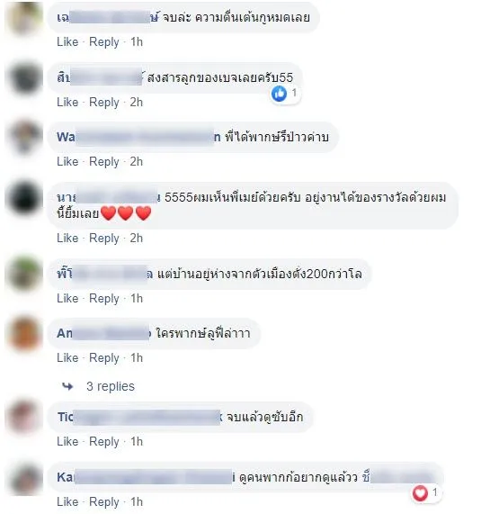Image resolution: width=490 pixels, height=514 pixels.
Task: Like the comment จบแล้วดูซับอีก
Action: pos(67,442)
